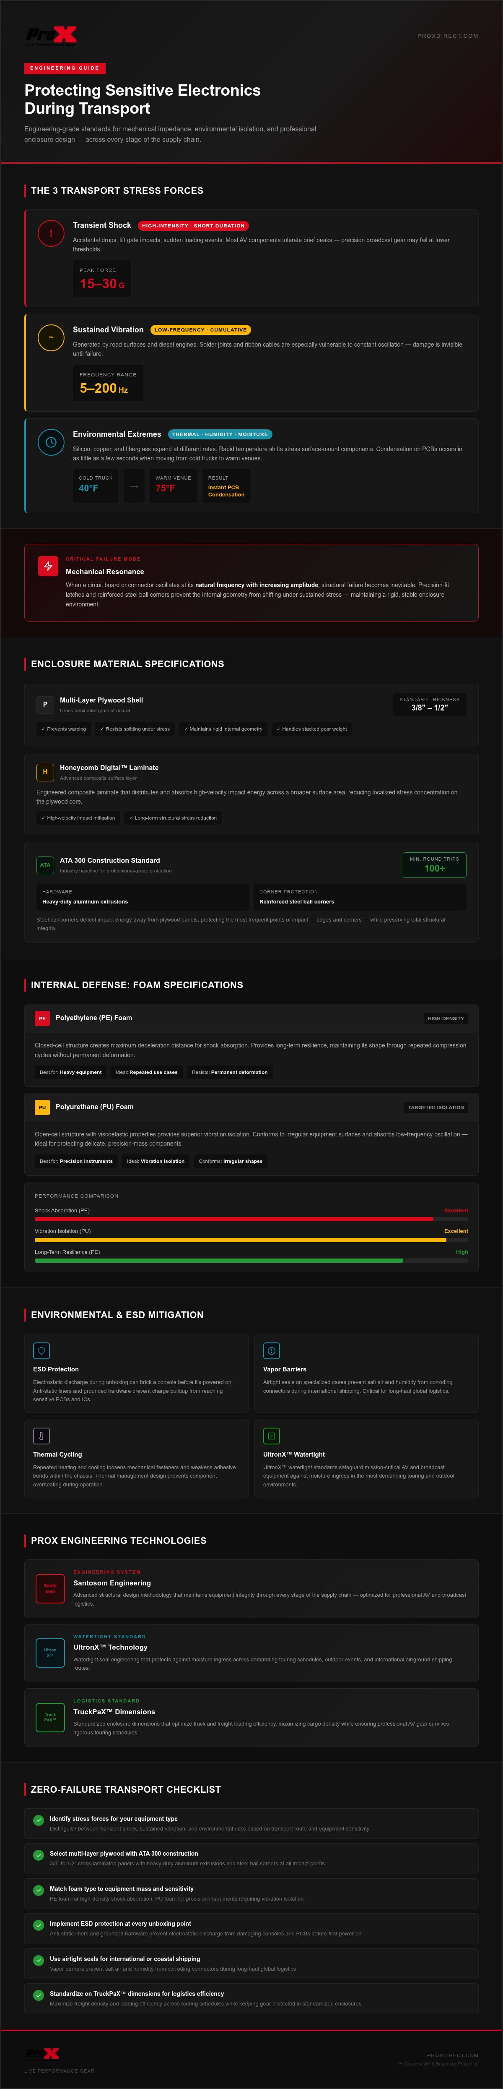Click the green Long-Term Resilience (PE) bar
This screenshot has width=503, height=2089.
219,1260
